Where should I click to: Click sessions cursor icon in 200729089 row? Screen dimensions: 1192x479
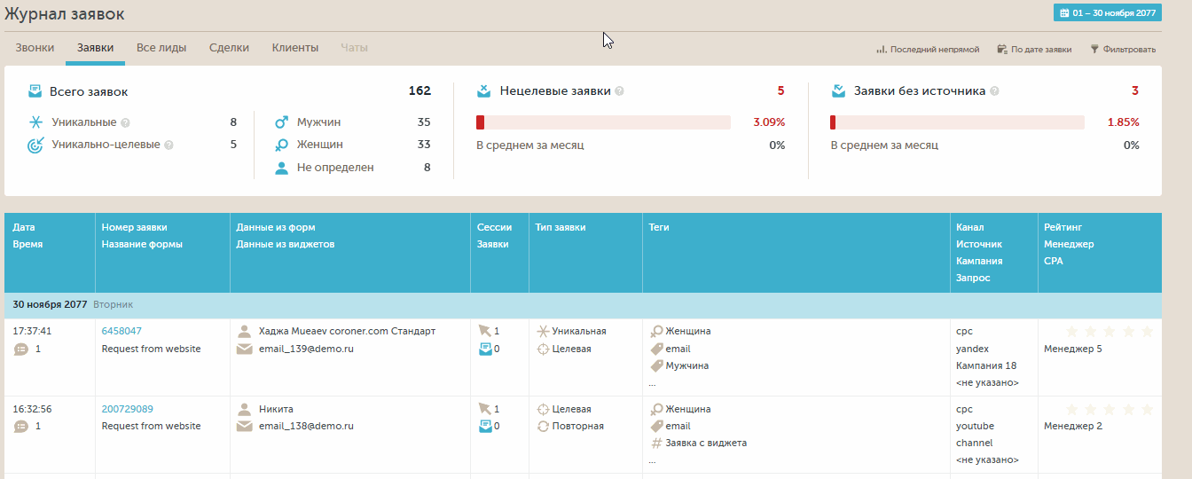tap(484, 409)
